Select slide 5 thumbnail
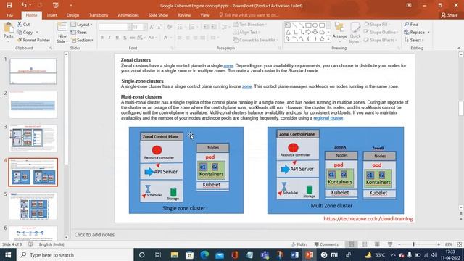 coord(33,206)
